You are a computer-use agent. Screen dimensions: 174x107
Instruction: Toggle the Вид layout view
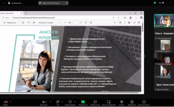[161, 3]
